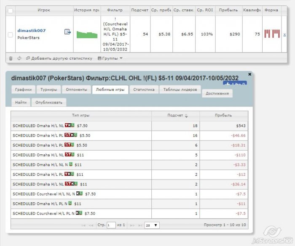Click the Игрок column header
This screenshot has height=246, width=295.
tap(44, 11)
